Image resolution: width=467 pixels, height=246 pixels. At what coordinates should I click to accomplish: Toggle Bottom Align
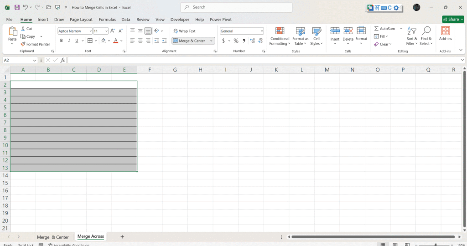point(148,31)
